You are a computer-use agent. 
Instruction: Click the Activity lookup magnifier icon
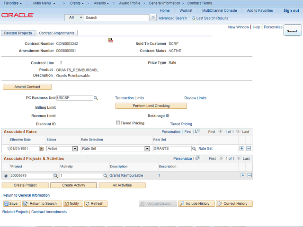pos(106,175)
